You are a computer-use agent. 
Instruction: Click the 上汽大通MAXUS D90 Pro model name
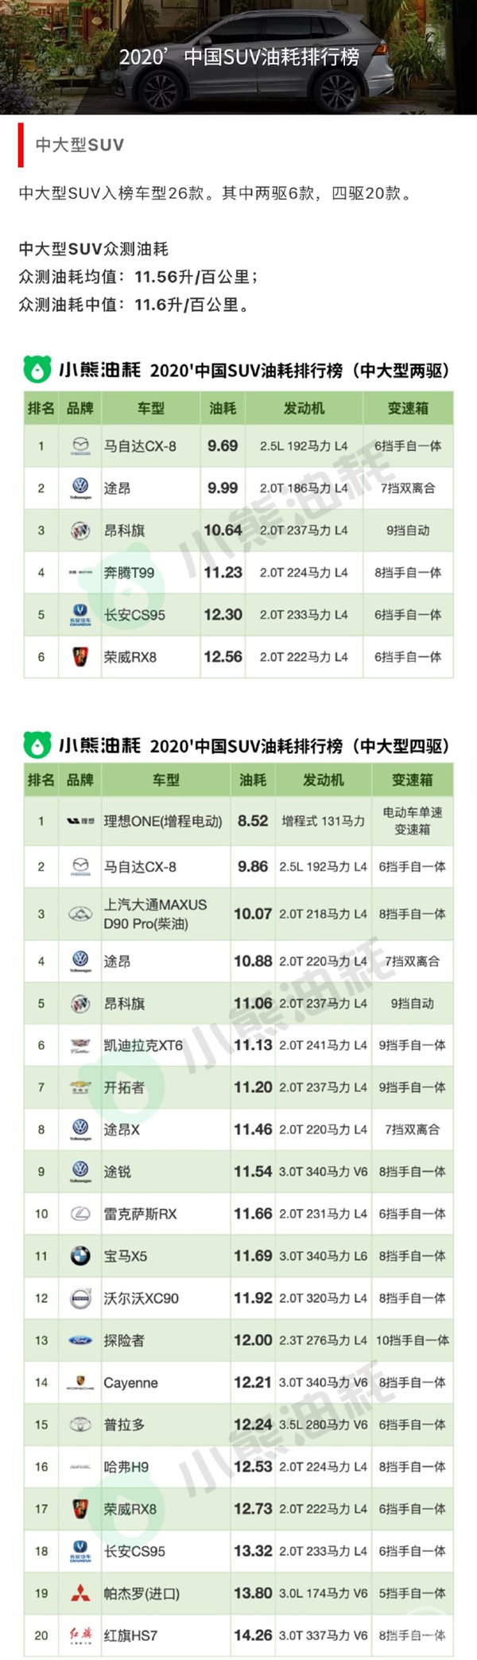tap(155, 914)
